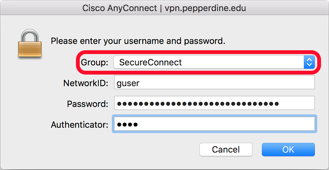Viewport: 329px width, 170px height.
Task: Open the Group dropdown arrows
Action: [x=309, y=62]
